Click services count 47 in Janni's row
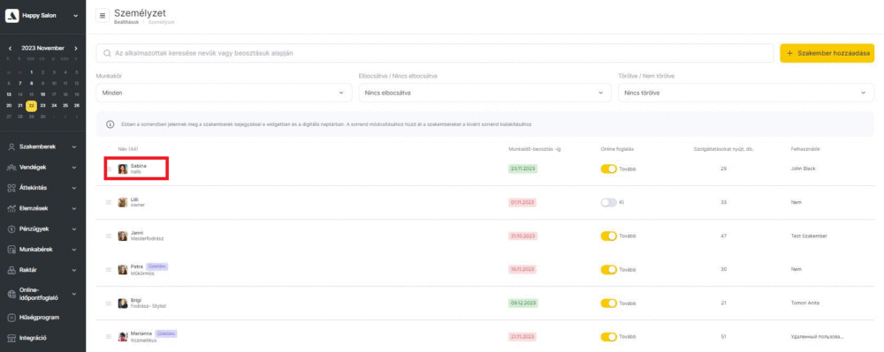Image resolution: width=884 pixels, height=352 pixels. click(x=723, y=236)
